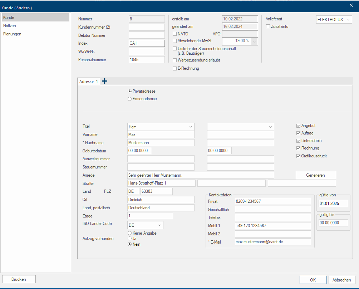Viewport: 359px width, 289px height.
Task: Open Planungen in the sidebar
Action: coord(35,34)
